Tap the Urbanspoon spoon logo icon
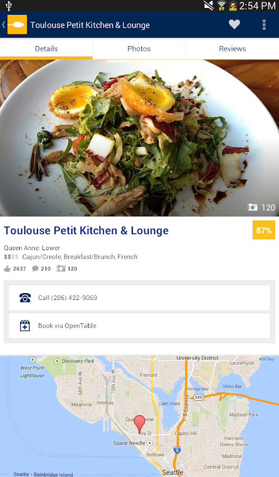 click(x=17, y=24)
